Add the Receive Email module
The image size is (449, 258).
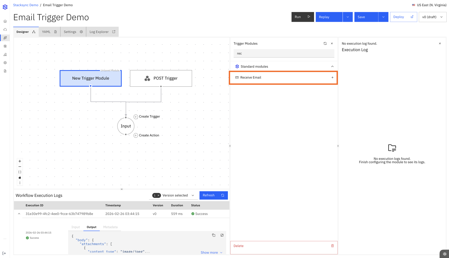(x=332, y=78)
